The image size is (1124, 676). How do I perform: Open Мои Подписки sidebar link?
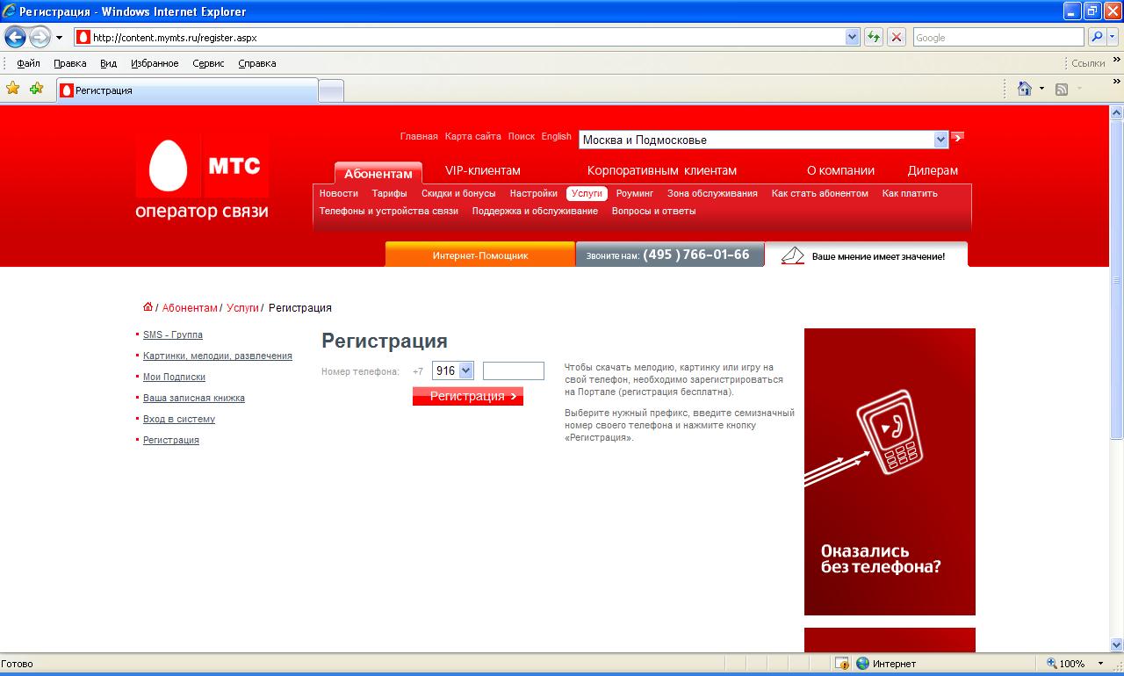click(174, 377)
